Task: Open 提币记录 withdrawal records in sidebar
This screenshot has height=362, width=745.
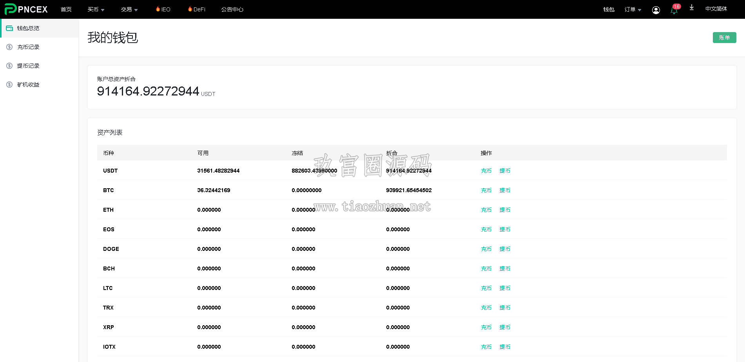Action: tap(28, 66)
